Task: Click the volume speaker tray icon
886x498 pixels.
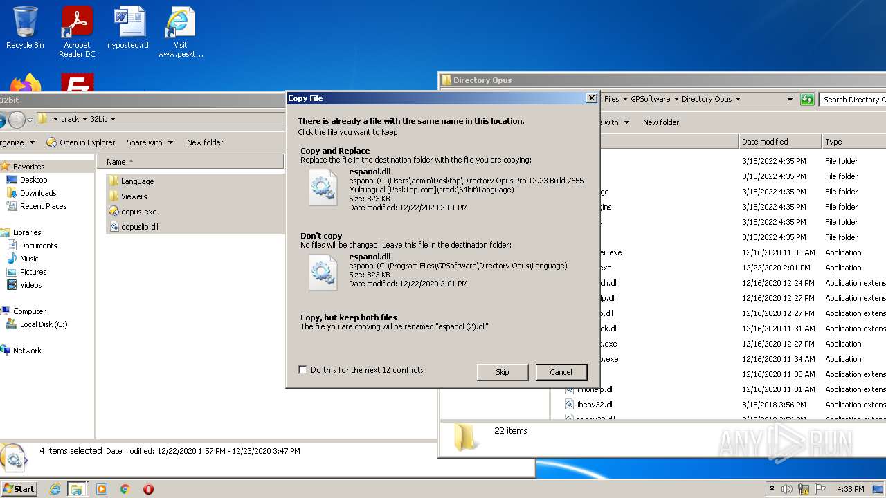Action: click(x=787, y=489)
